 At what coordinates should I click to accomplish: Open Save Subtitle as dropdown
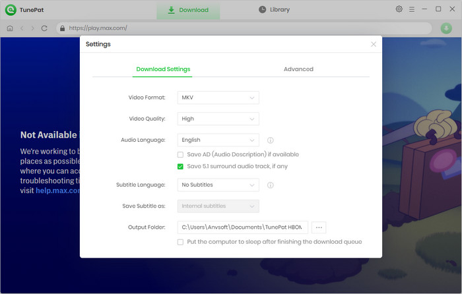[x=218, y=206]
